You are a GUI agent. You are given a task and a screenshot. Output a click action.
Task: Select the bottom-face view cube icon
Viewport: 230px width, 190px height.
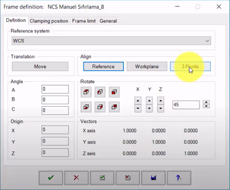click(86, 107)
